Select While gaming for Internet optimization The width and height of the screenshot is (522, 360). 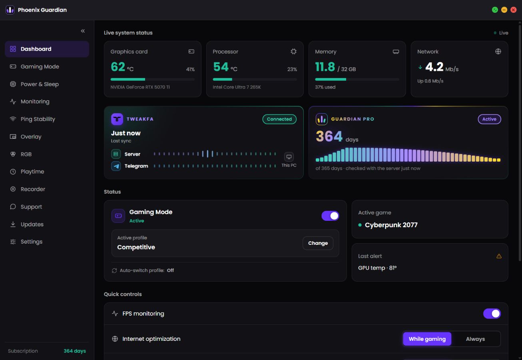pyautogui.click(x=427, y=339)
